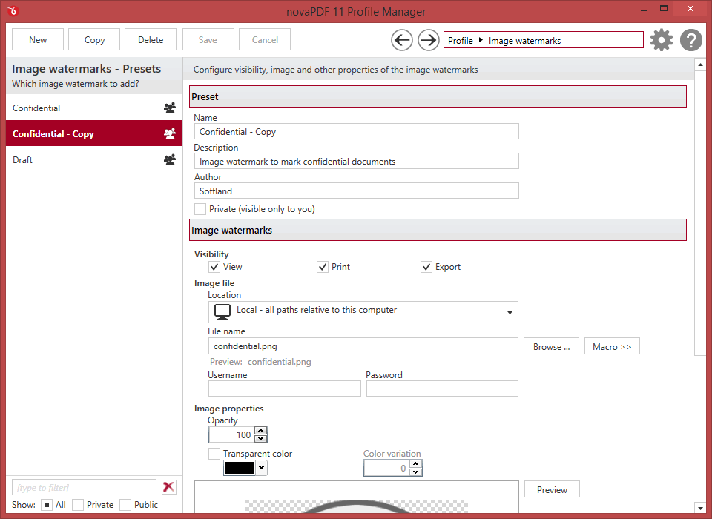712x519 pixels.
Task: Decrease Color variation with down arrow
Action: (x=416, y=472)
